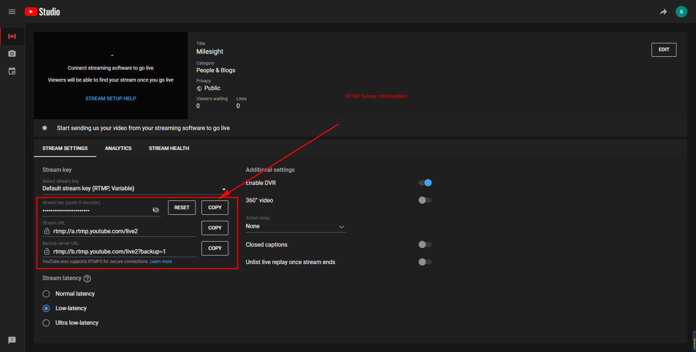Follow the Learn more link about RTMPS
The height and width of the screenshot is (352, 696).
point(161,261)
